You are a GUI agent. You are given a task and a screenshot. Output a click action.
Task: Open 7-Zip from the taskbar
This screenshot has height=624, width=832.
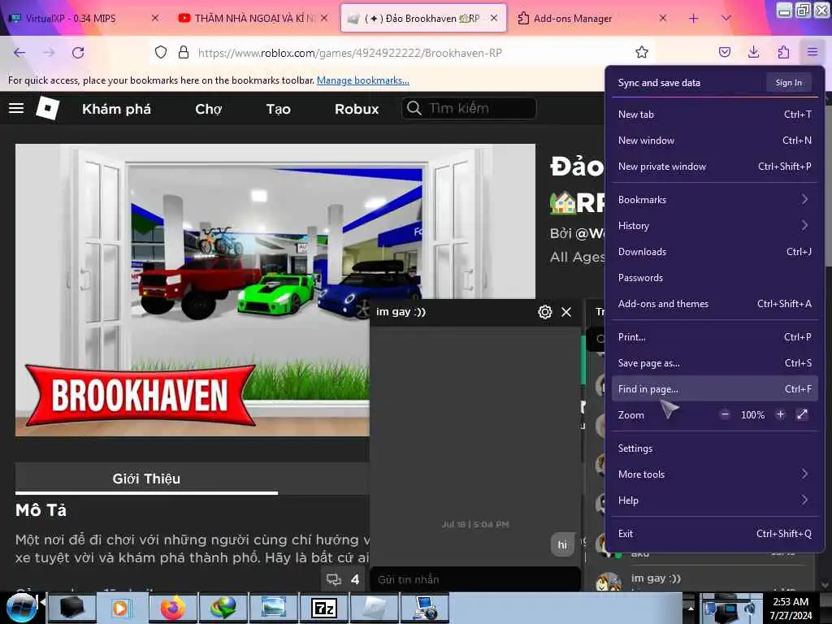[324, 608]
